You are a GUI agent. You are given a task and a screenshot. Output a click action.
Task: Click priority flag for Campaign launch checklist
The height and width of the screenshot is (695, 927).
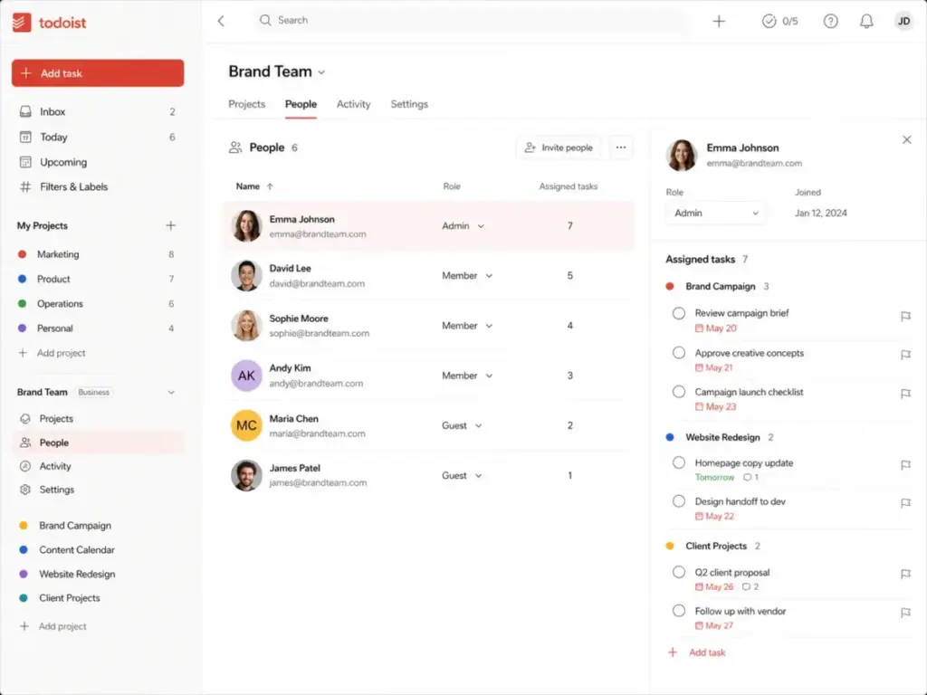click(x=905, y=395)
